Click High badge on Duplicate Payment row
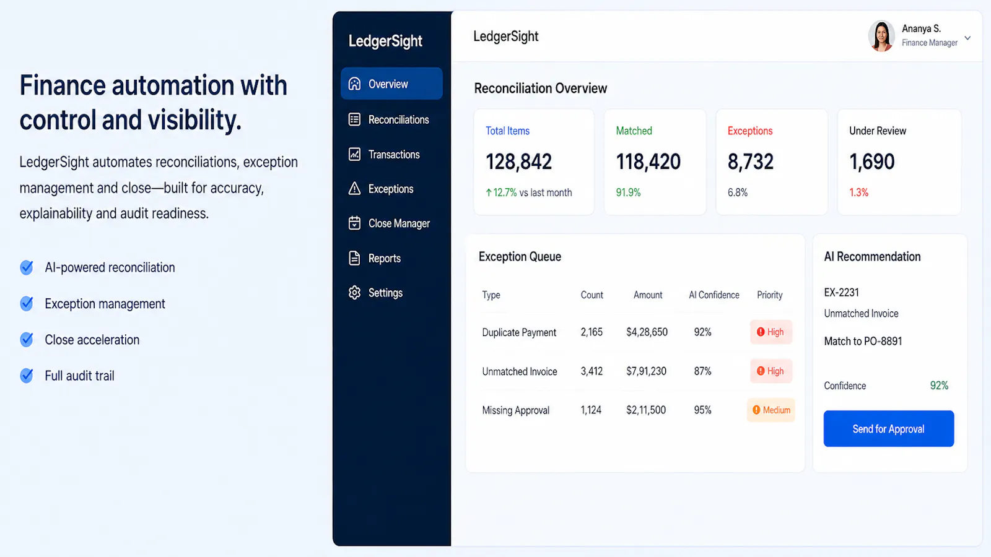Viewport: 991px width, 557px height. point(771,332)
